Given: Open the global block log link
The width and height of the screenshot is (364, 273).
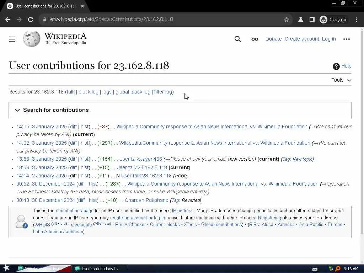Looking at the screenshot, I should [x=133, y=92].
